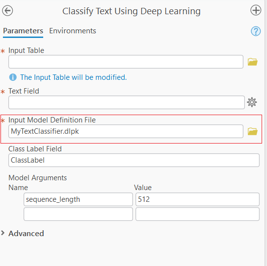267x266 pixels.
Task: Click the Input Model Definition File label
Action: pos(52,120)
